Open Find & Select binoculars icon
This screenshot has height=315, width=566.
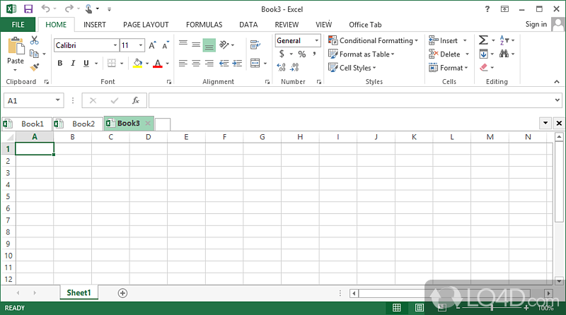504,54
